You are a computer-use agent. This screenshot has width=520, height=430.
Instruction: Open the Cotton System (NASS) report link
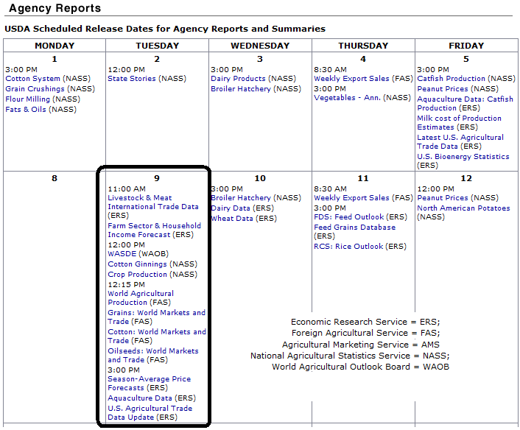click(x=32, y=79)
